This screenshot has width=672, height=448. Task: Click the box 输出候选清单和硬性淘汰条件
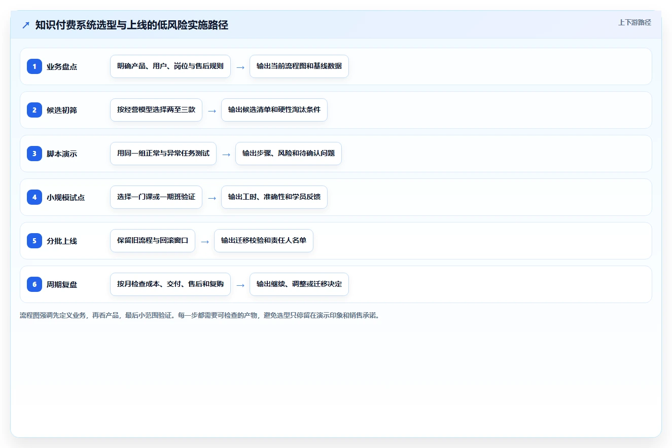274,110
